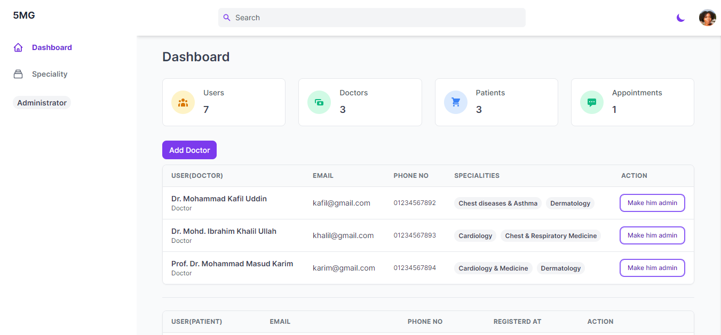Click Make him admin for Prof. Dr. Mohammad Masud Karim

(652, 267)
